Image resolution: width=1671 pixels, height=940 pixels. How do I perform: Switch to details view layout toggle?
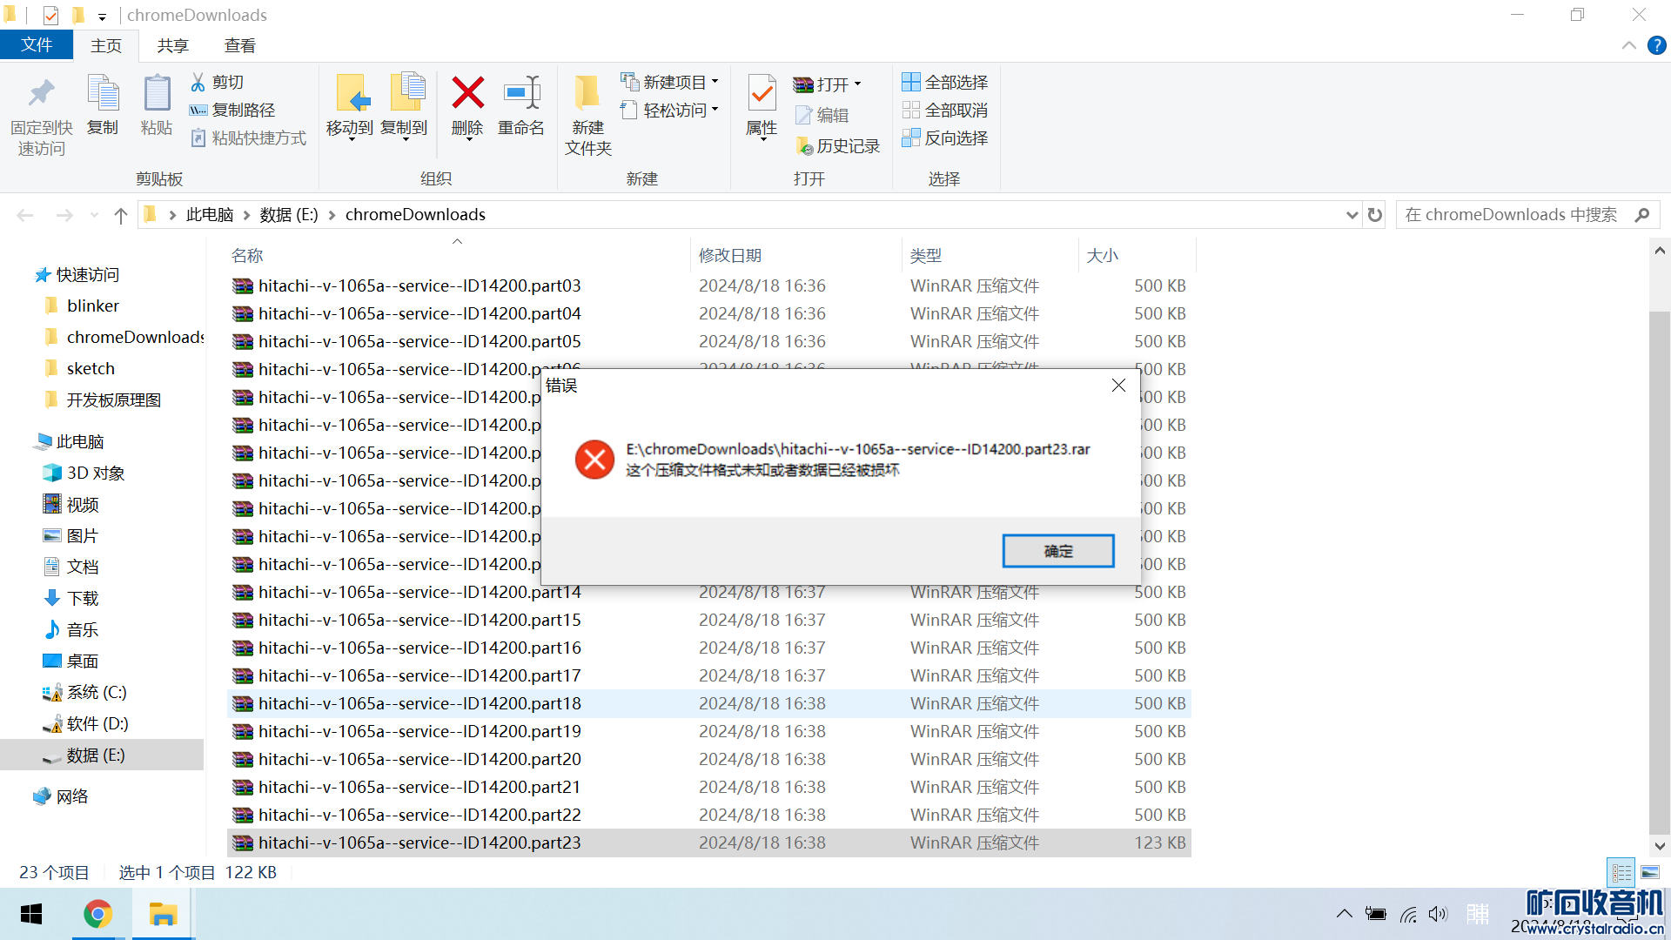pos(1621,872)
